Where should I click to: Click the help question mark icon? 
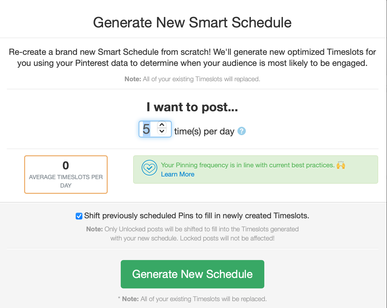pos(241,131)
